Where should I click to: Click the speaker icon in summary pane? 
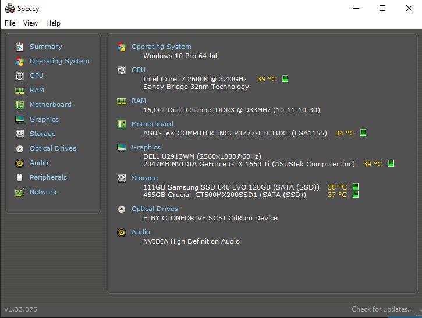[x=122, y=233]
